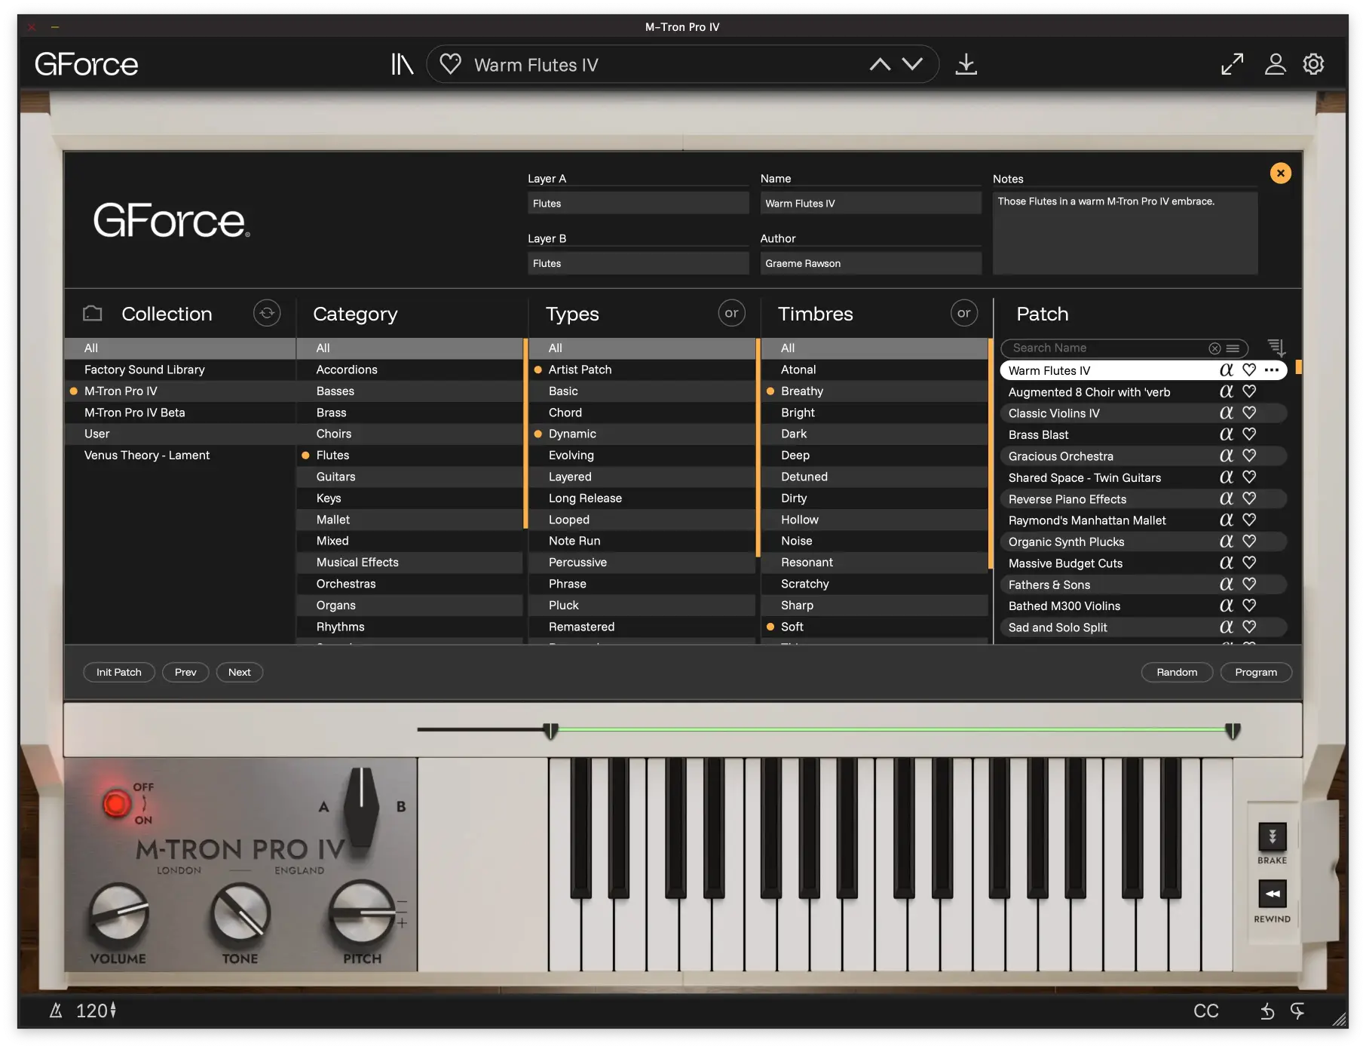Open the more options dots for Warm Flutes IV

[x=1272, y=370]
